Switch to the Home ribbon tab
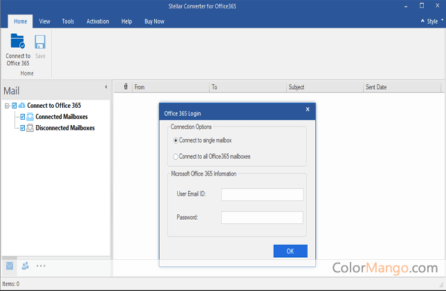Screen dimensions: 446x291 (x=21, y=21)
